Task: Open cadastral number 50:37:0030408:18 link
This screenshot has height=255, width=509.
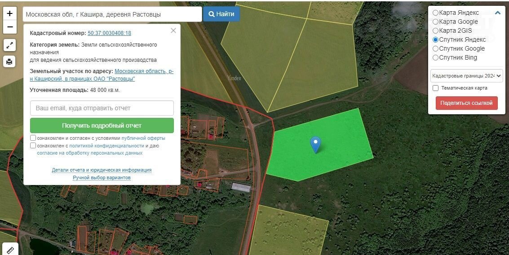Action: coord(109,33)
